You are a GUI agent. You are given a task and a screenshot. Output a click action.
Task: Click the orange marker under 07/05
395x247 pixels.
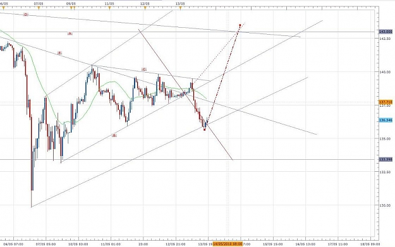click(39, 8)
